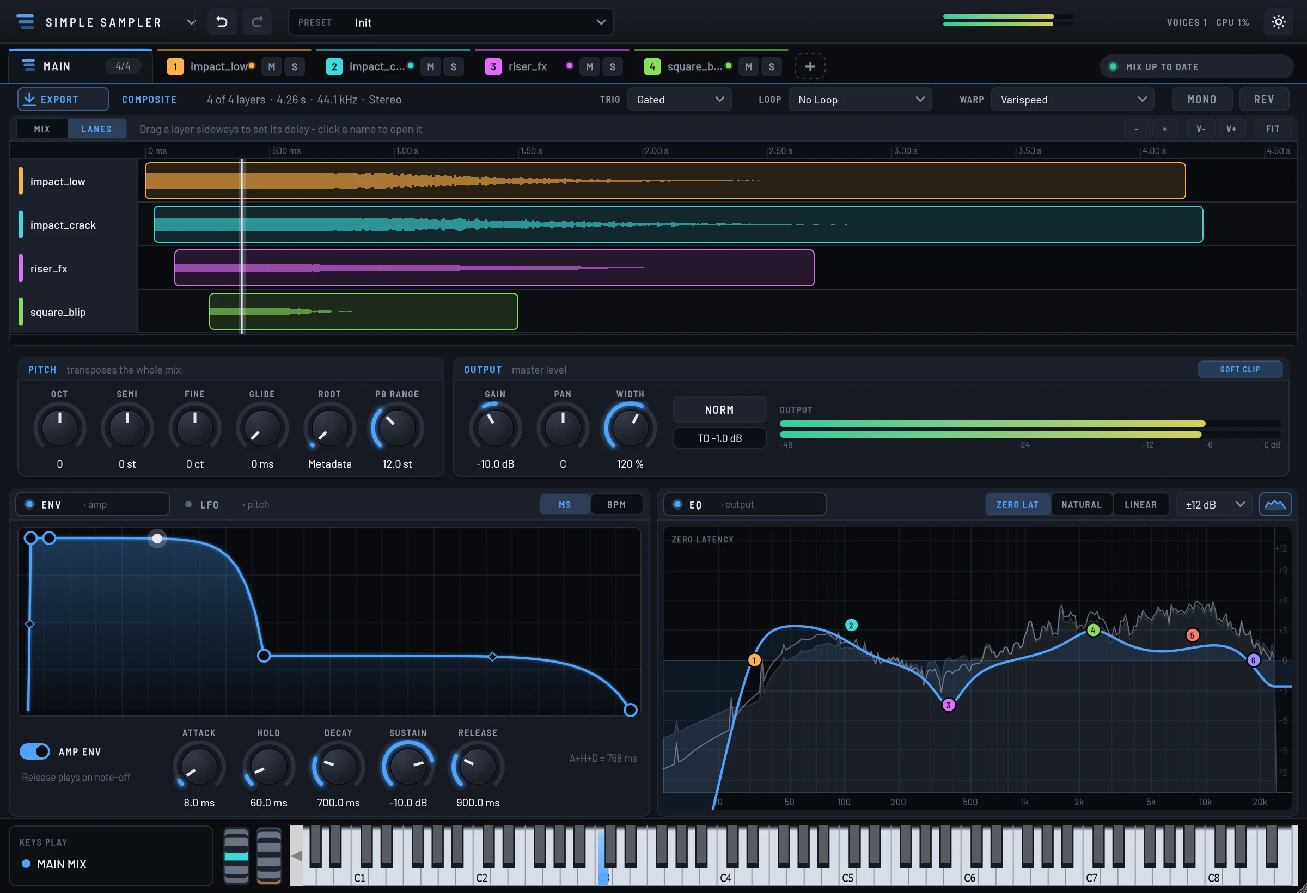This screenshot has width=1307, height=893.
Task: Open the hamburger menu beside Simple Sampler
Action: pyautogui.click(x=25, y=22)
